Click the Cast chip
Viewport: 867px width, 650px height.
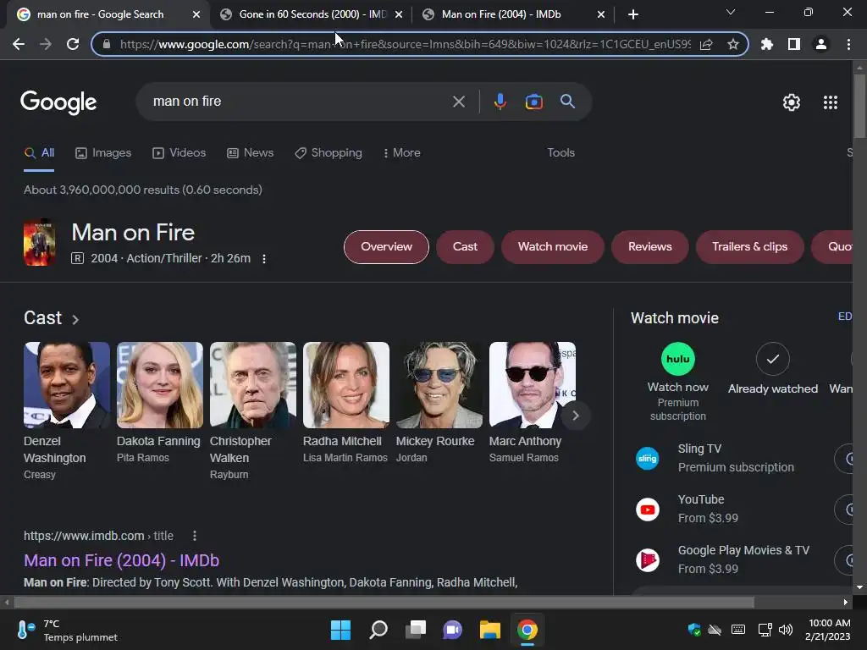(465, 247)
